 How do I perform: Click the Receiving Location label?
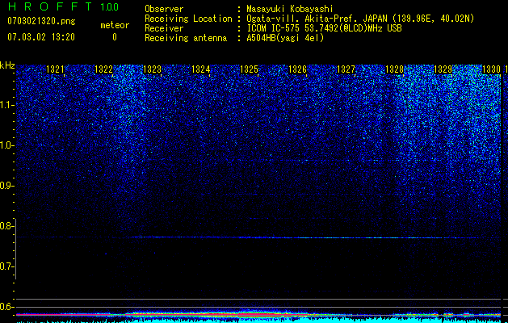click(x=188, y=19)
